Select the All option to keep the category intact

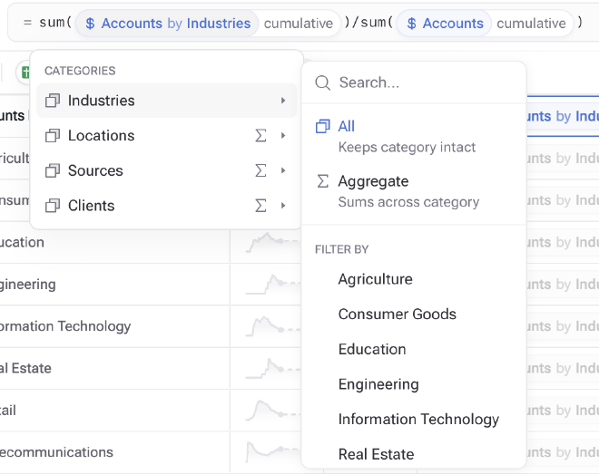point(414,136)
